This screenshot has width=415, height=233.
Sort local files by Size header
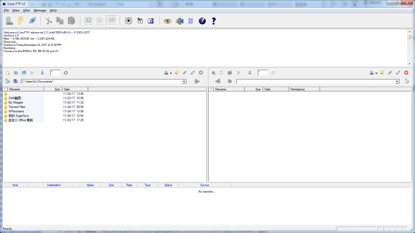pyautogui.click(x=53, y=89)
